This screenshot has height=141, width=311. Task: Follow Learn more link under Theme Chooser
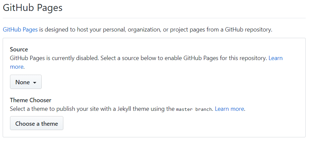click(229, 109)
